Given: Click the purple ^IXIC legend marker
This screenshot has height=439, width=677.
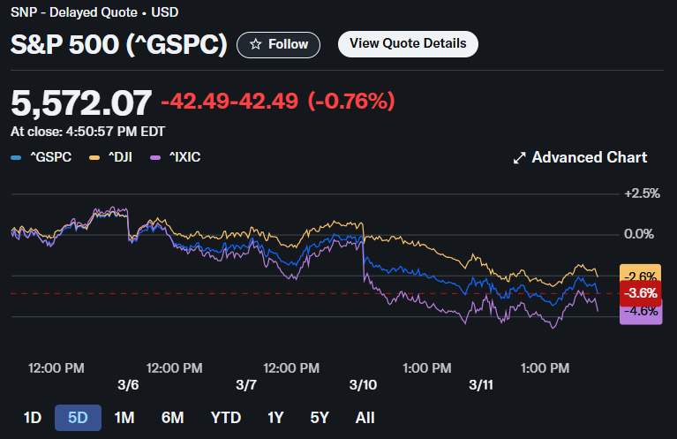Looking at the screenshot, I should coord(155,157).
